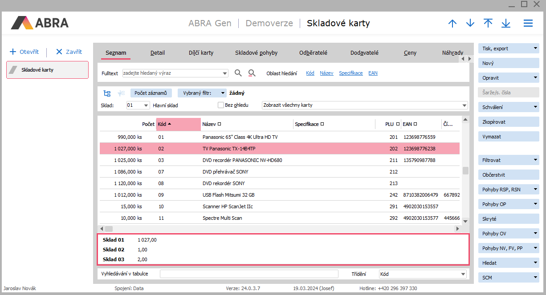Open the Ceny tab
The height and width of the screenshot is (295, 546).
tap(410, 53)
